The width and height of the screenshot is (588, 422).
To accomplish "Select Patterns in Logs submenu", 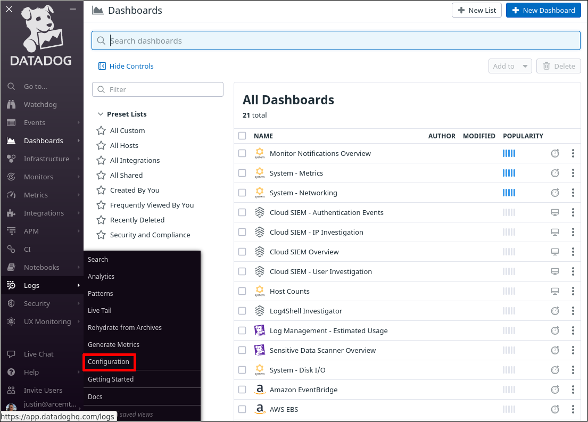I will (x=100, y=293).
